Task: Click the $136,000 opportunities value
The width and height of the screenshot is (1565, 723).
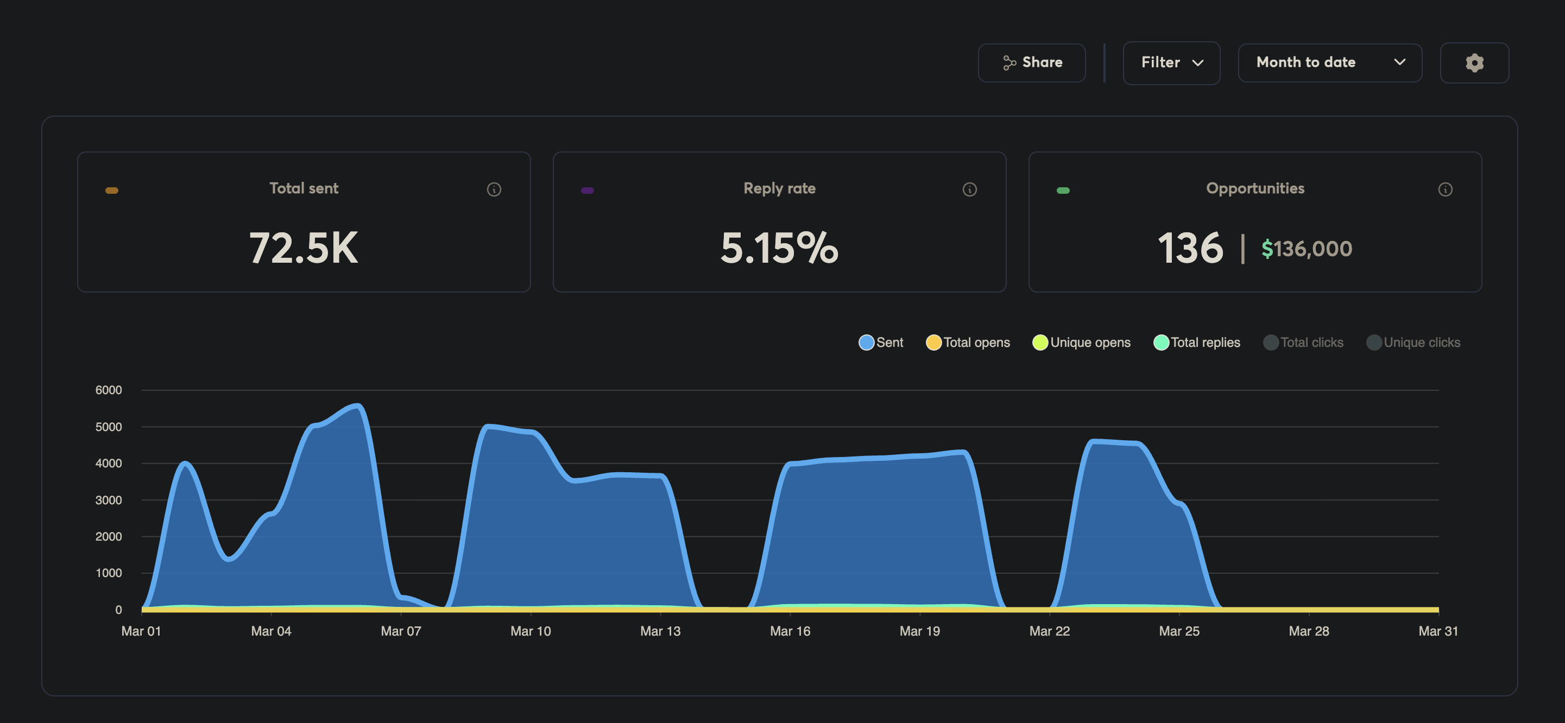Action: tap(1307, 249)
